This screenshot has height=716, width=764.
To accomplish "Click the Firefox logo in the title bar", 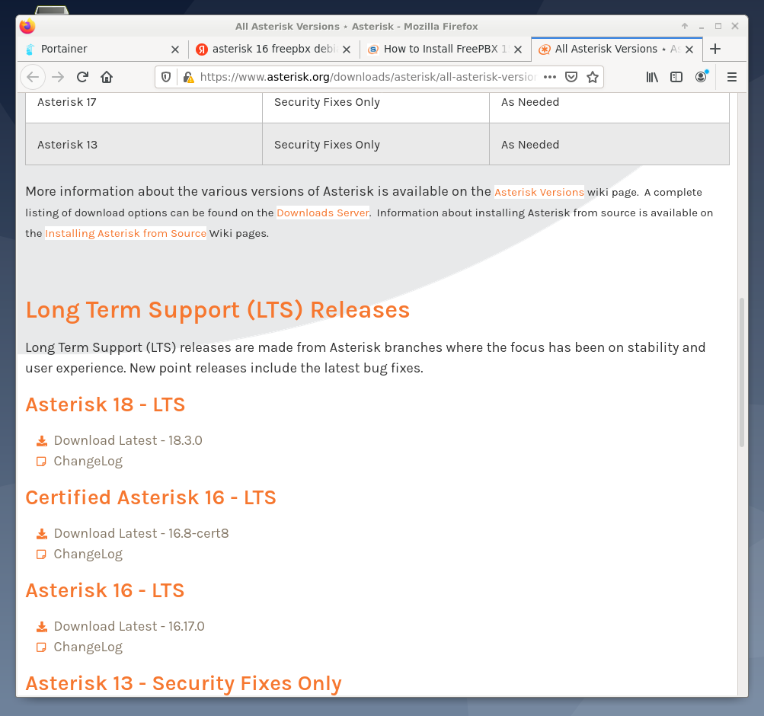I will tap(27, 27).
